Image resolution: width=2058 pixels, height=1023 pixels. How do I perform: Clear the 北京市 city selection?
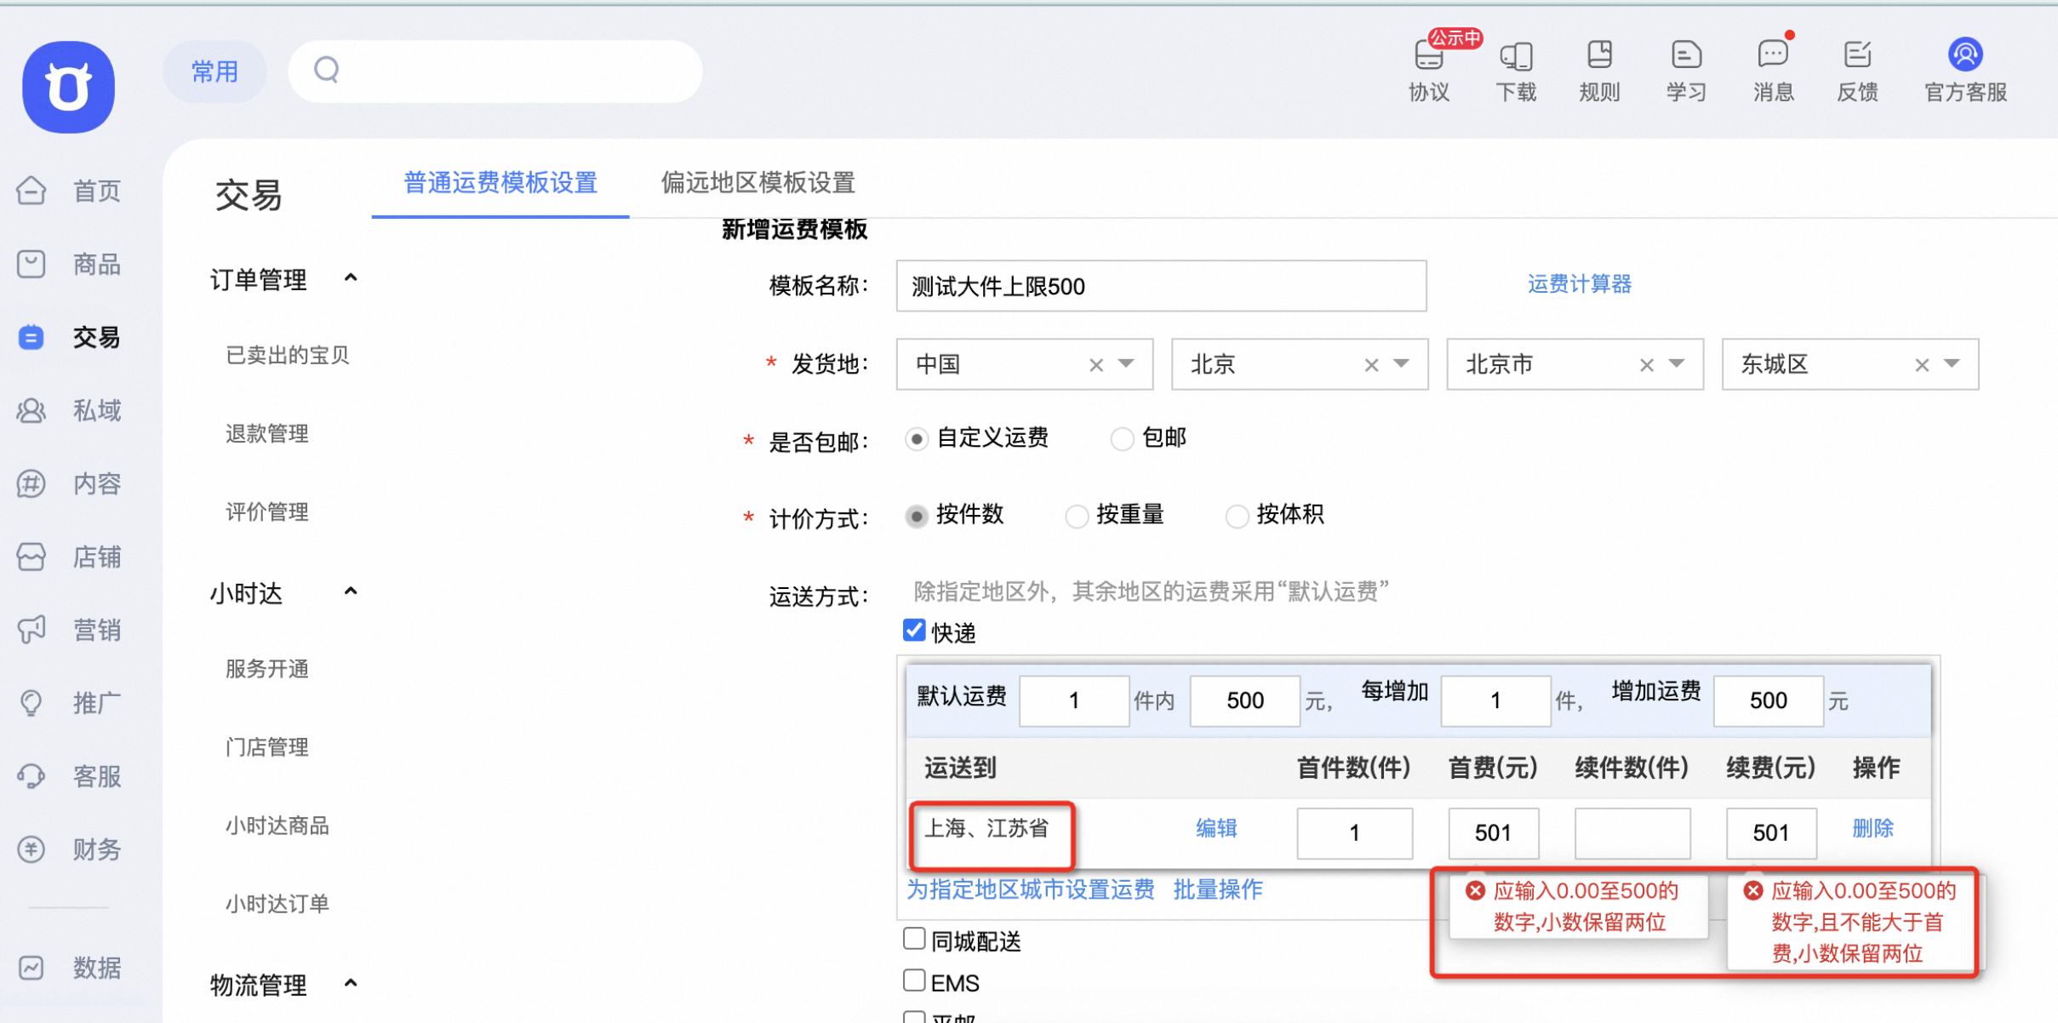tap(1647, 365)
